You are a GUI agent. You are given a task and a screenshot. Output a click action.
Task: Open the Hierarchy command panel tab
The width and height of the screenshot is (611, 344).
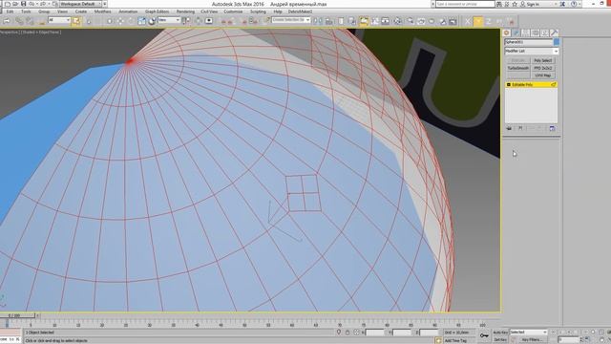(x=525, y=32)
